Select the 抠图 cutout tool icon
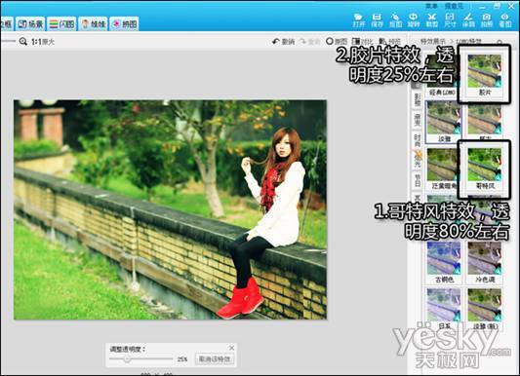This screenshot has height=376, width=520. pyautogui.click(x=395, y=20)
